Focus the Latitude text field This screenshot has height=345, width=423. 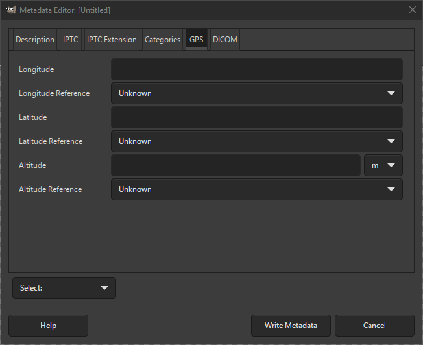click(x=256, y=117)
